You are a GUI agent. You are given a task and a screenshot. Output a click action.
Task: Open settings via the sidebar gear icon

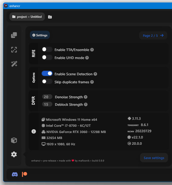pos(14,154)
